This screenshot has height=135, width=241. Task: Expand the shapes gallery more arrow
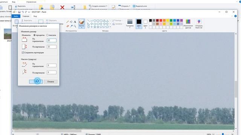coord(110,27)
